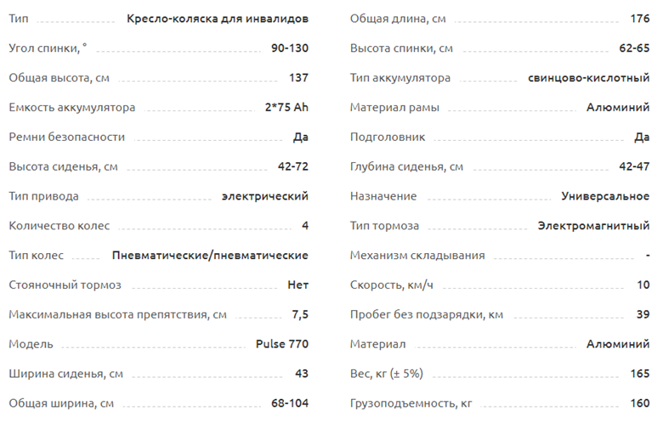Select the "Угол спинки" label
The height and width of the screenshot is (428, 663).
click(x=48, y=48)
